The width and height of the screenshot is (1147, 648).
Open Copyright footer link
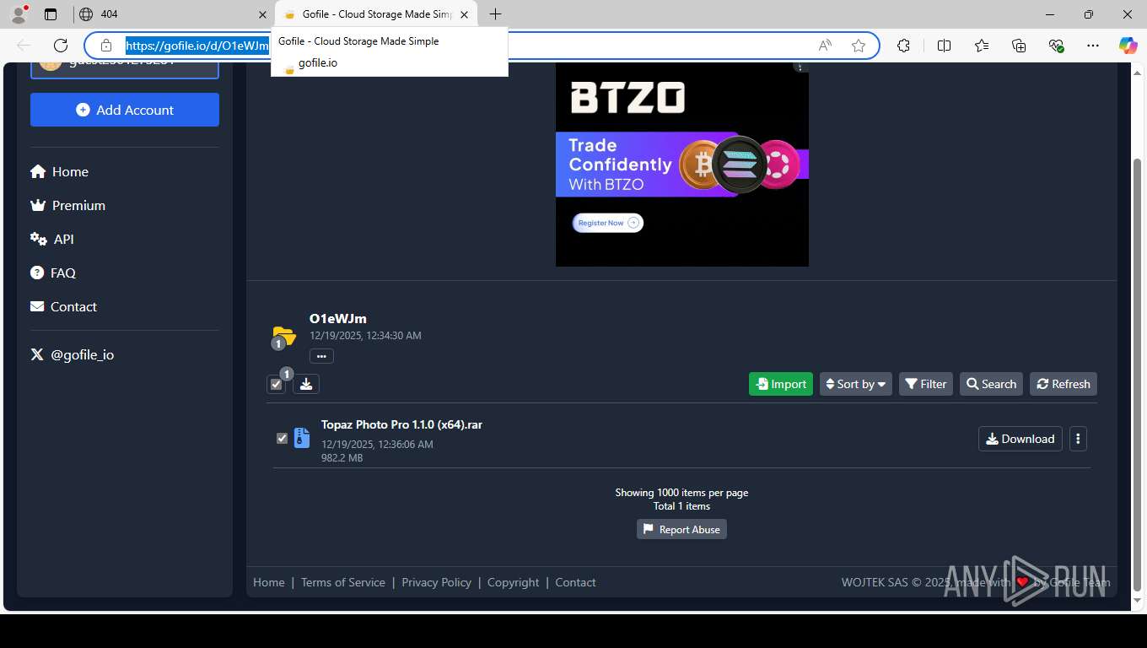514,582
